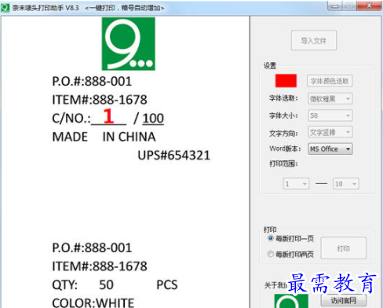383x308 pixels.
Task: Select the 每版打印两页 radio button
Action: point(271,254)
